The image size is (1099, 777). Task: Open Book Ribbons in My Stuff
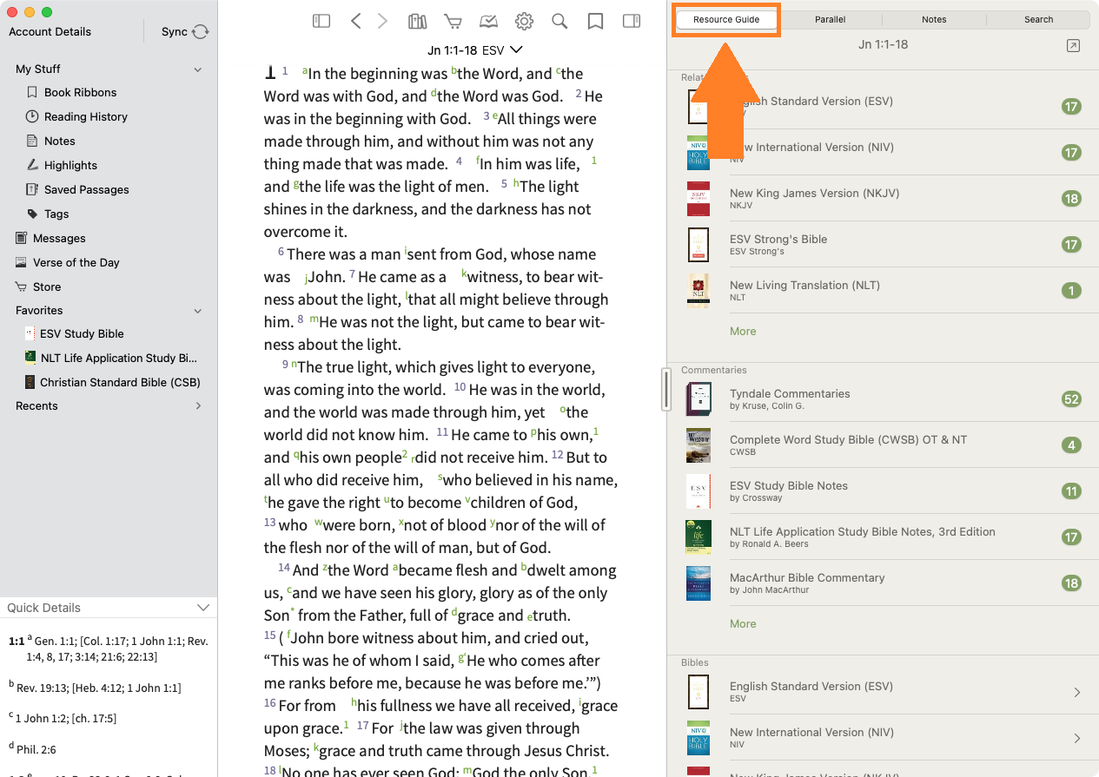(x=80, y=92)
